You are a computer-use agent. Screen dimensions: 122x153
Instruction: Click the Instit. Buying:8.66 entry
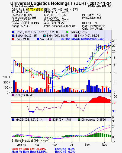94,26
